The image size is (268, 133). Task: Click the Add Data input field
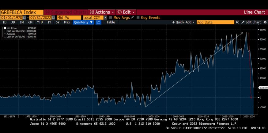[x=216, y=22]
